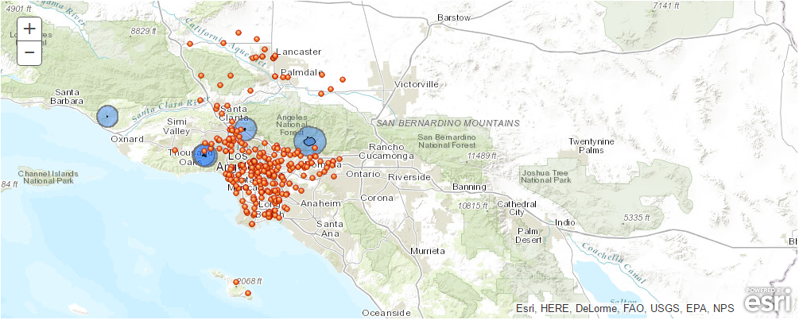Click the Twentynine Palms label
Image resolution: width=799 pixels, height=320 pixels.
[591, 145]
